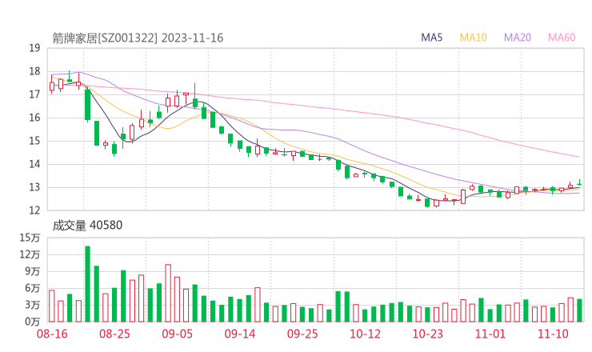592x352 pixels.
Task: Click the volume axis label 9万
Action: pos(33,271)
